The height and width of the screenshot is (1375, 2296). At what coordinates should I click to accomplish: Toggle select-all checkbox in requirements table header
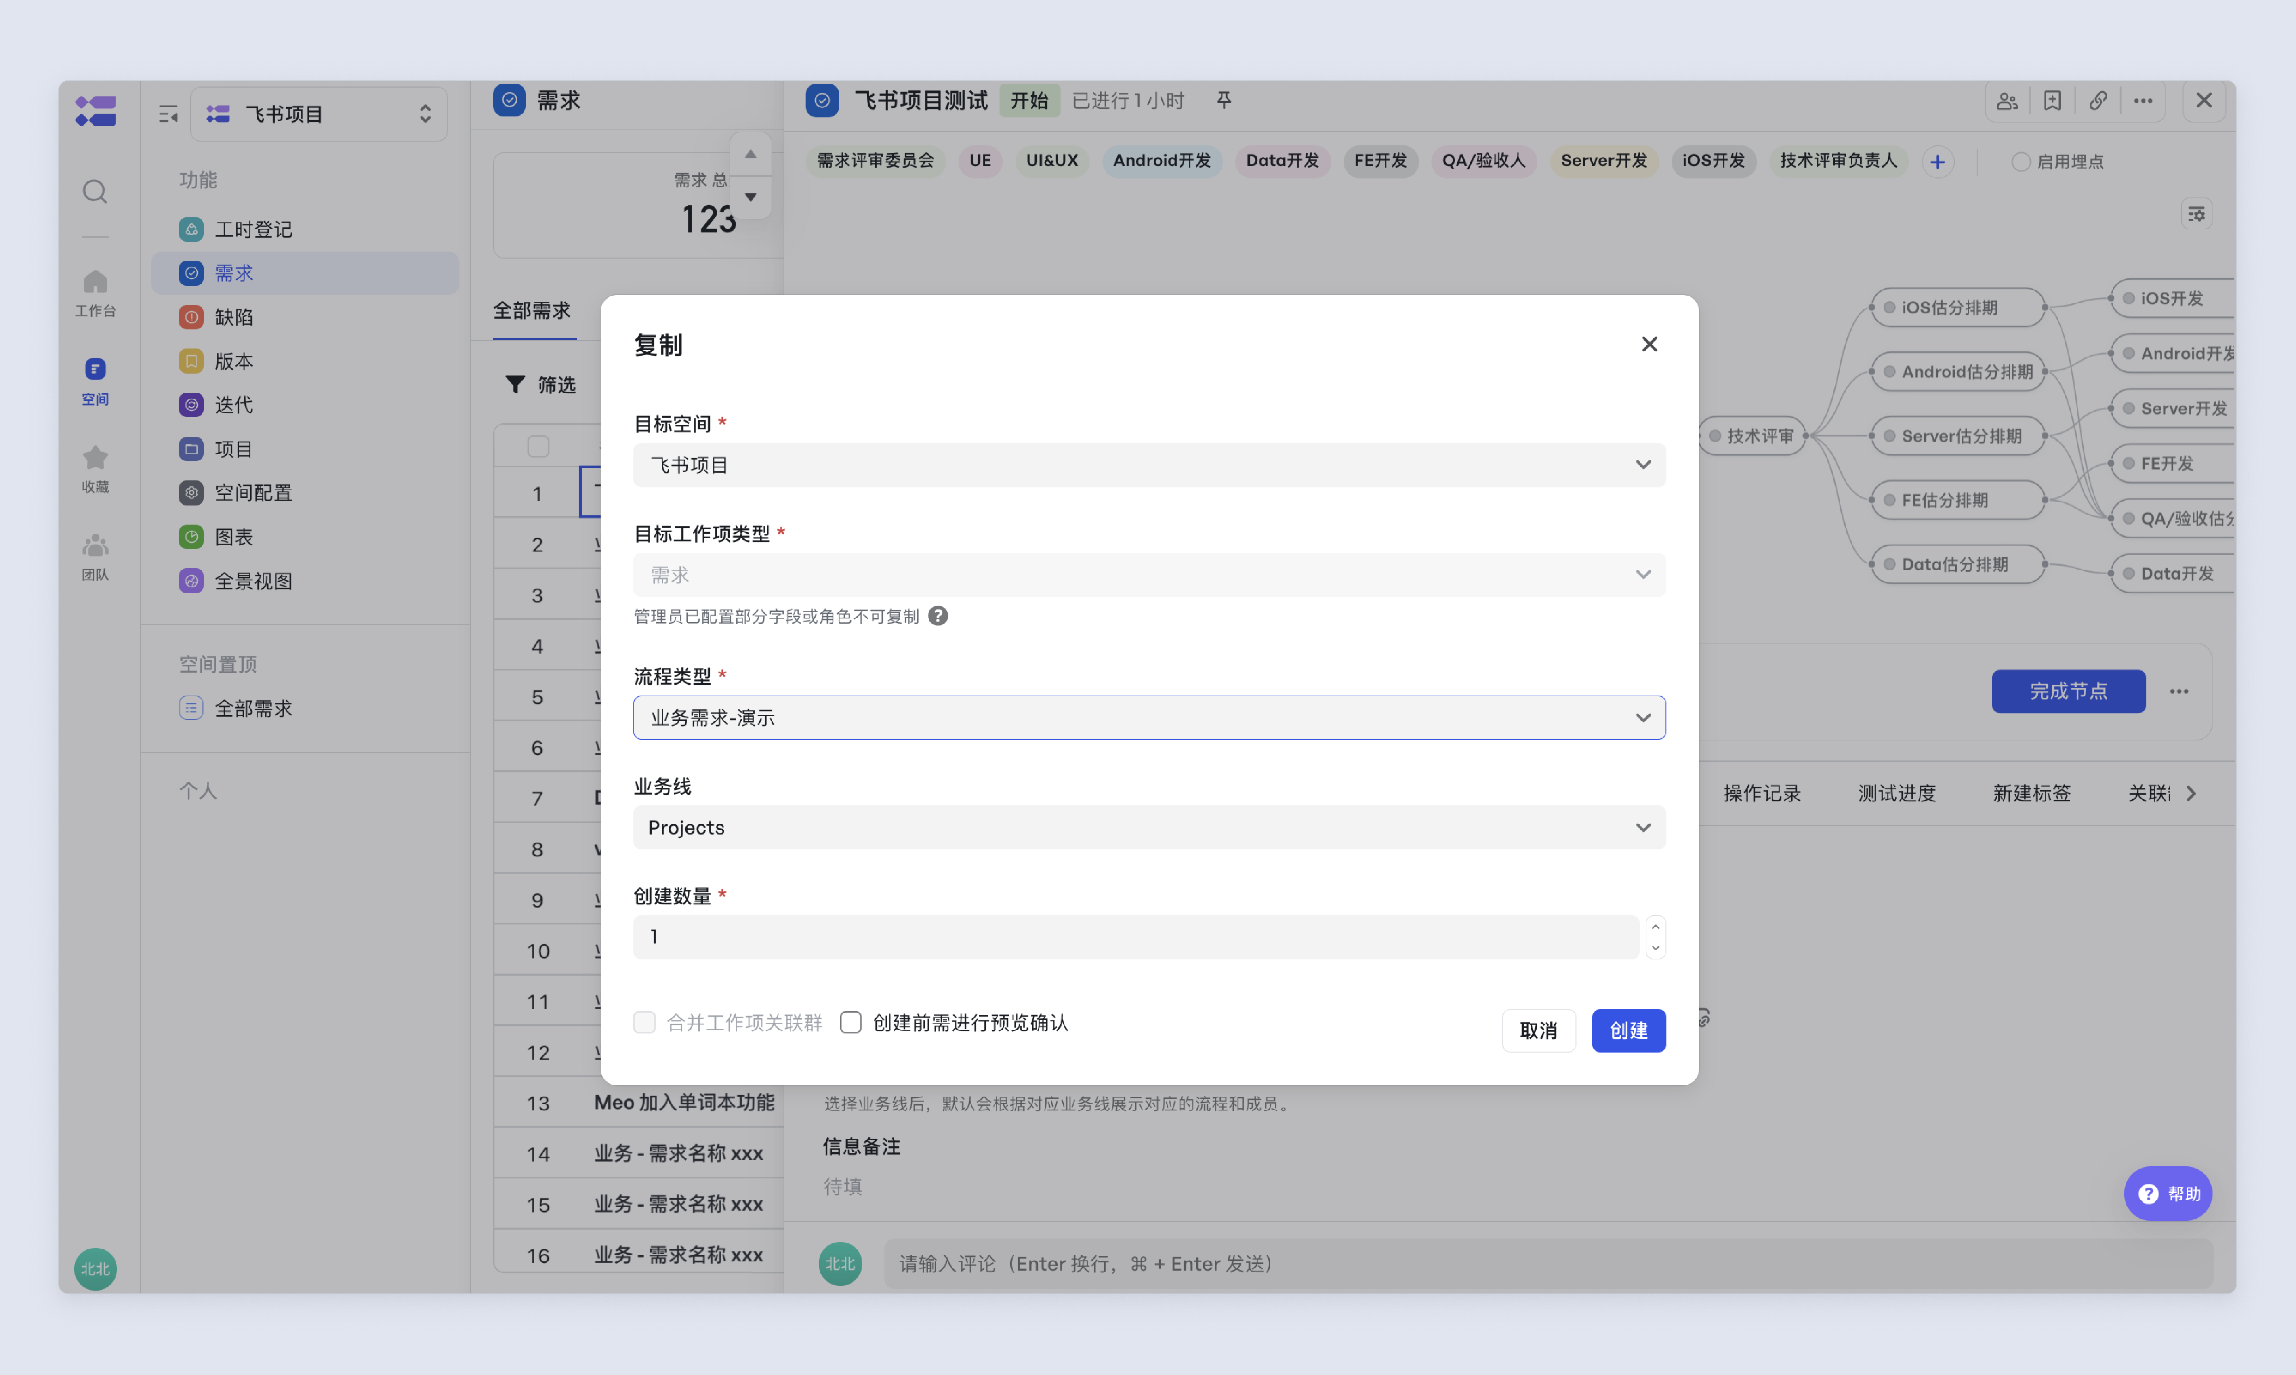tap(538, 447)
